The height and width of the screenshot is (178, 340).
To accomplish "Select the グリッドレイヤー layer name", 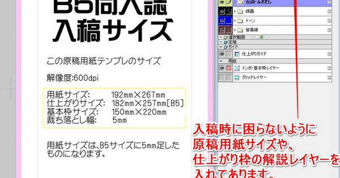I will click(254, 77).
